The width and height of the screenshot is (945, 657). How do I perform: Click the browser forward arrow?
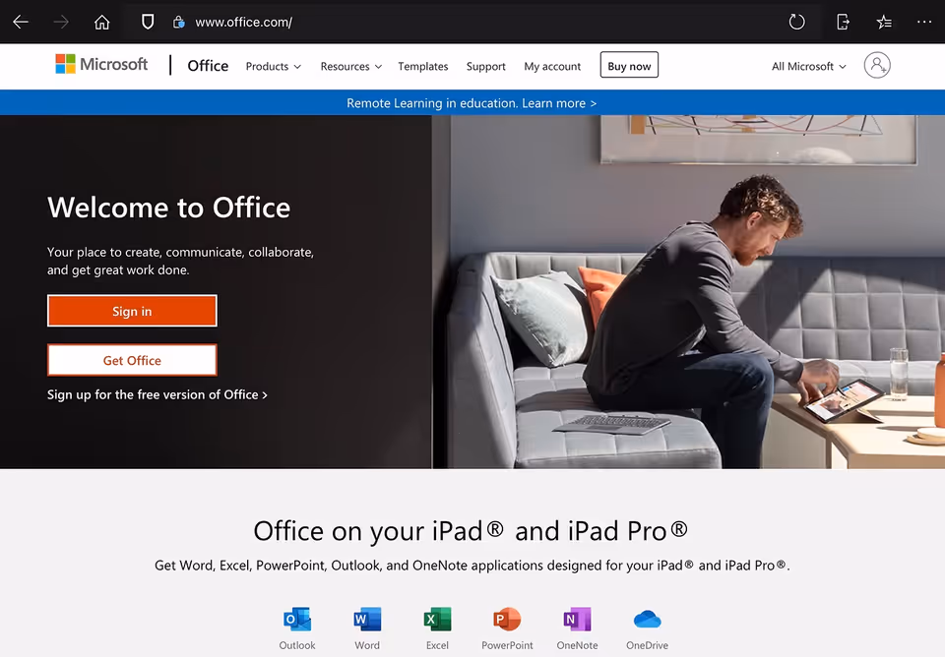pyautogui.click(x=61, y=23)
